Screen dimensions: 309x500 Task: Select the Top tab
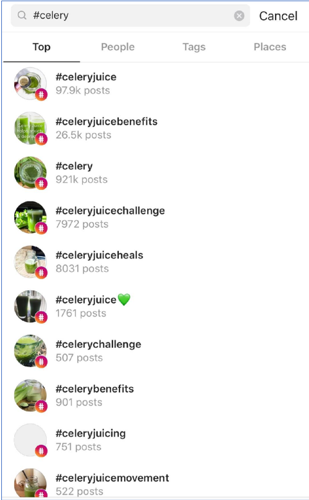[42, 47]
